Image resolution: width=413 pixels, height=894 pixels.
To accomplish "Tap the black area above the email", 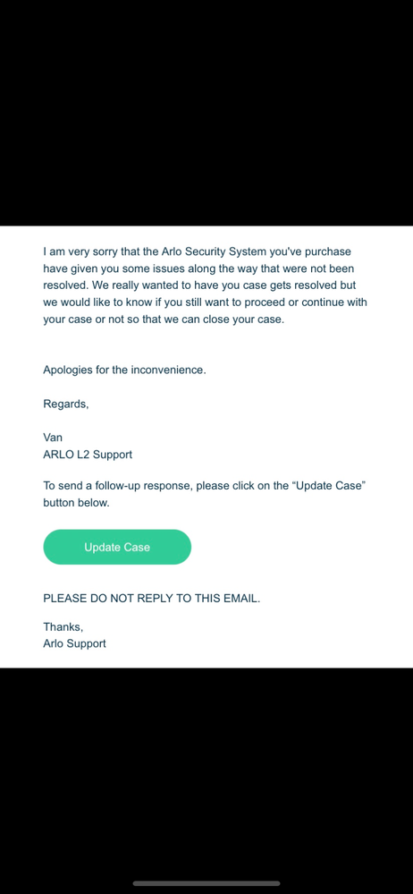I will pos(206,113).
